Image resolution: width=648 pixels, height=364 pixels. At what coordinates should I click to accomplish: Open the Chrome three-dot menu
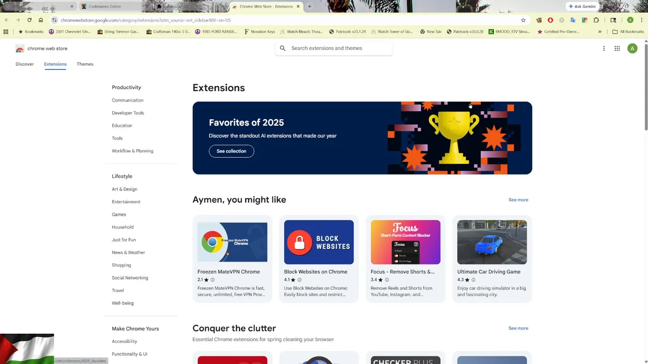641,20
